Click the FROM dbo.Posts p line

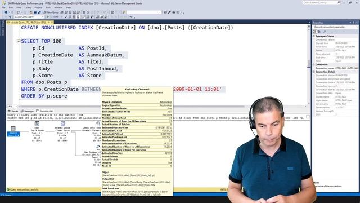[x=44, y=82]
